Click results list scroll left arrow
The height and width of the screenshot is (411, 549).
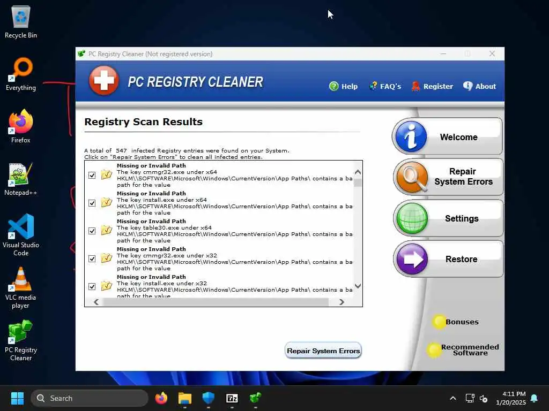tap(97, 302)
